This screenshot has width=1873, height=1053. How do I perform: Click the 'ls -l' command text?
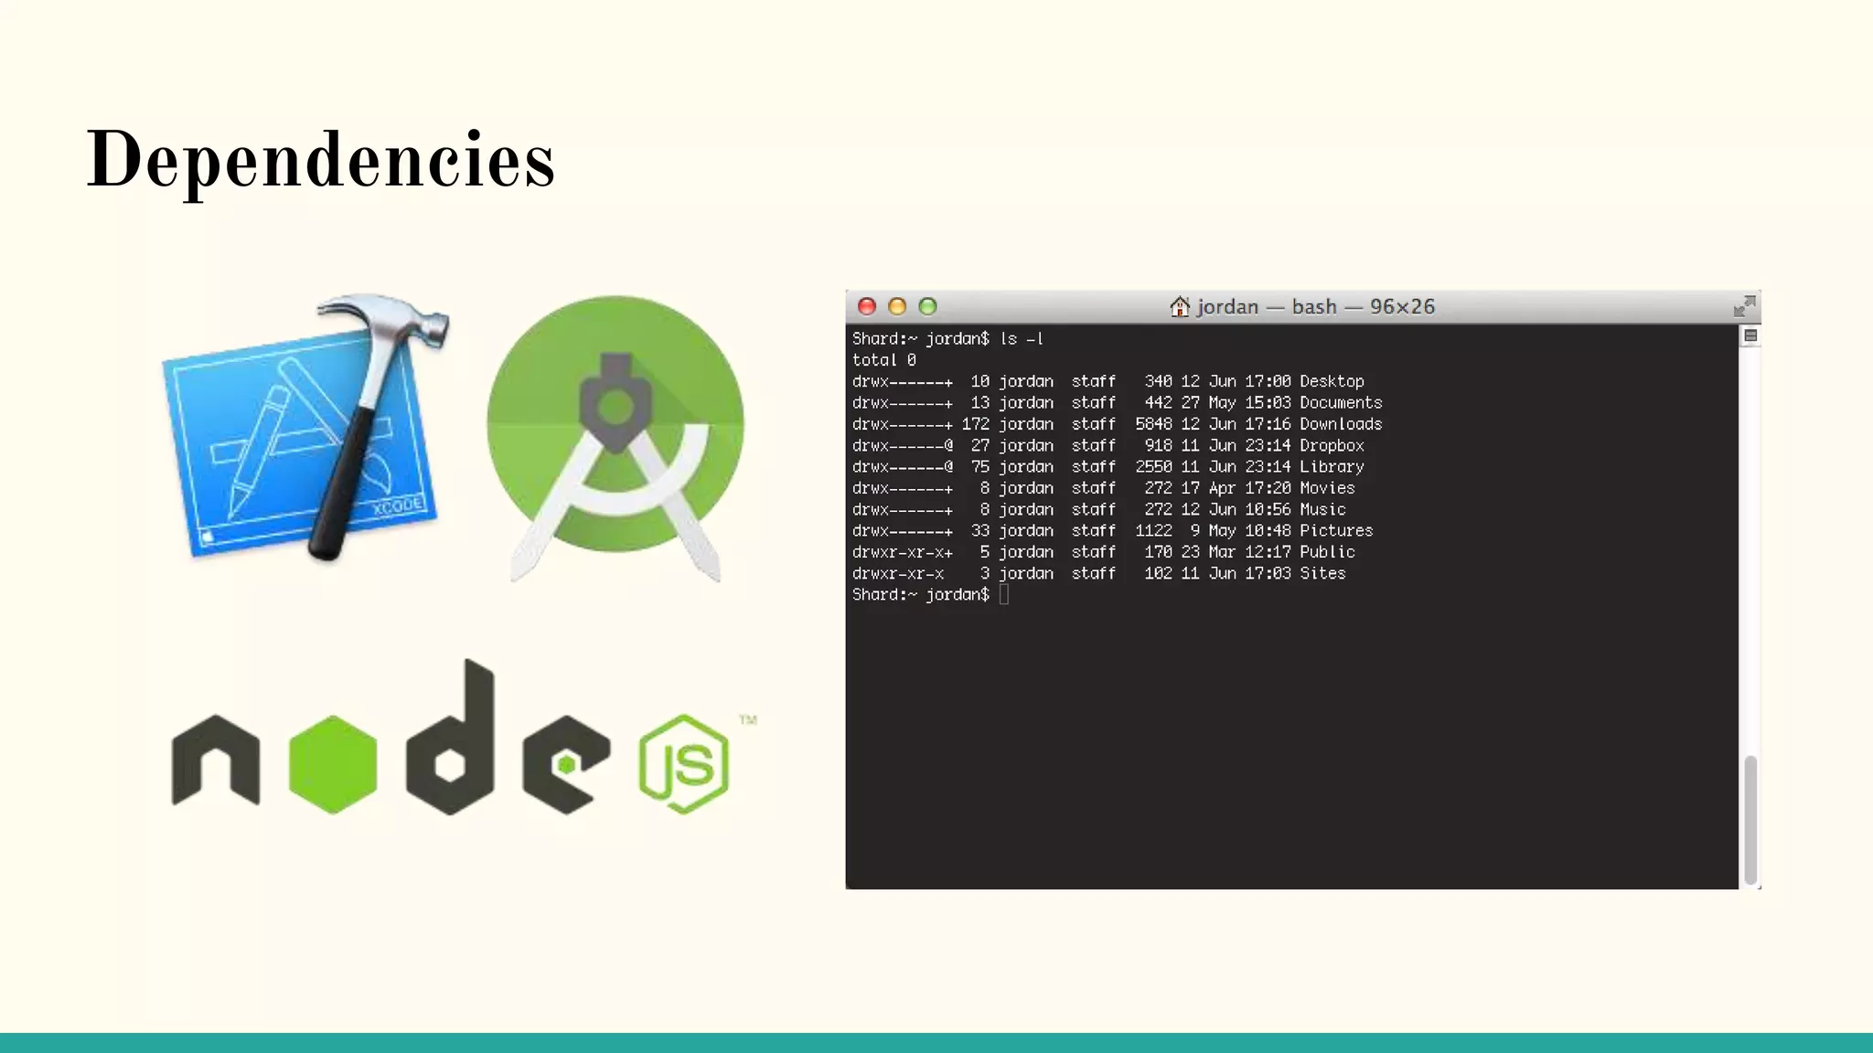(x=1022, y=338)
